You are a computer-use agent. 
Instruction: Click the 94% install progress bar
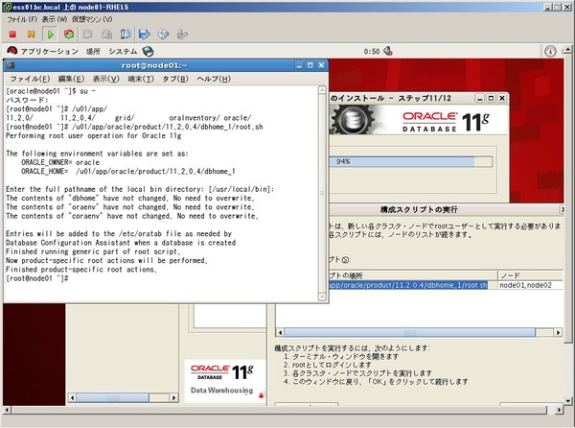[x=411, y=161]
